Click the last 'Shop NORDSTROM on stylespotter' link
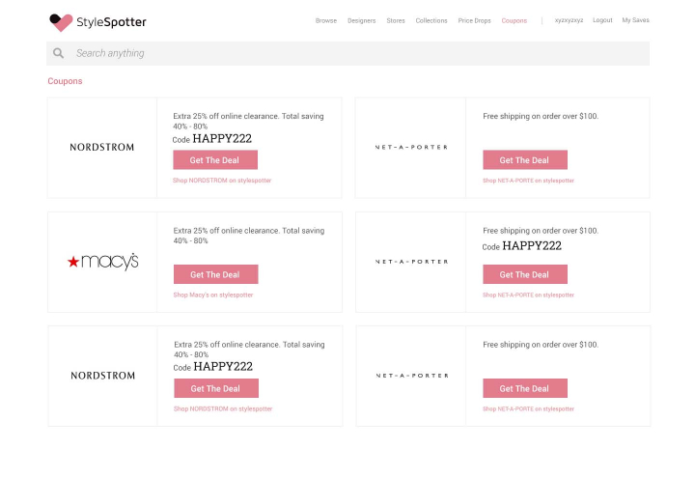Viewport: 695px width, 478px height. pyautogui.click(x=223, y=408)
